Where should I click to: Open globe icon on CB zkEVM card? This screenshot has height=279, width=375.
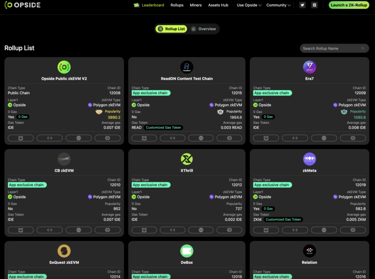click(78, 230)
